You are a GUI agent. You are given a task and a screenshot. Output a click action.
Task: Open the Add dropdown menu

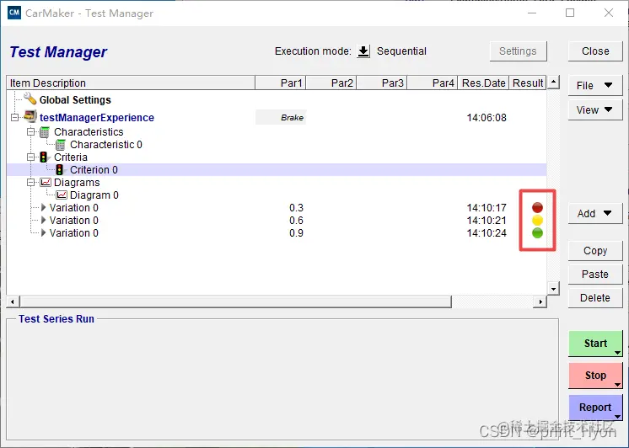pos(595,214)
